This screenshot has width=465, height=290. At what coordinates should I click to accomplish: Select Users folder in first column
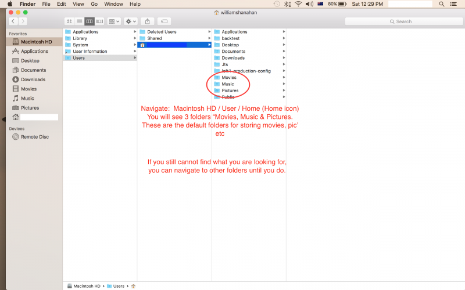100,57
